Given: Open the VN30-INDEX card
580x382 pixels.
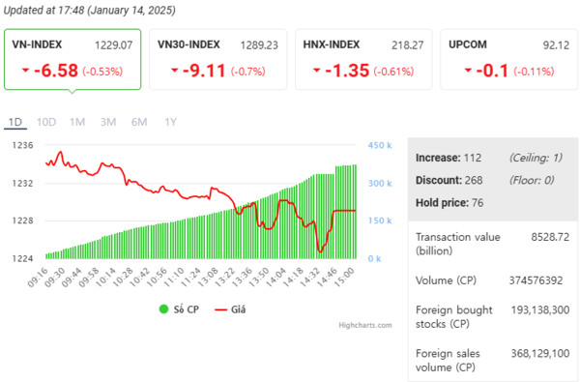Looking at the screenshot, I should point(217,59).
